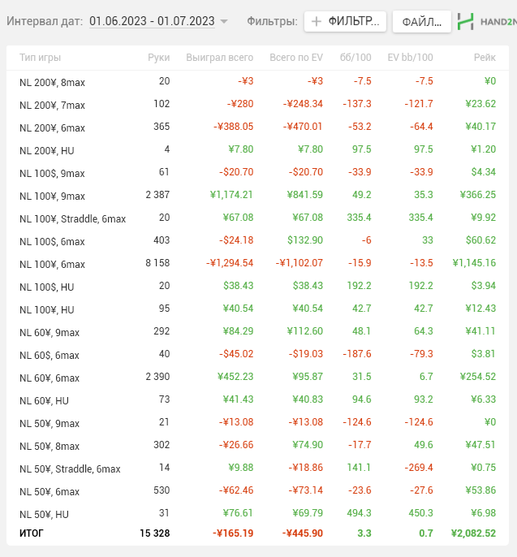Viewport: 517px width, 557px height.
Task: Sort by the бб/100 column header
Action: (x=356, y=58)
